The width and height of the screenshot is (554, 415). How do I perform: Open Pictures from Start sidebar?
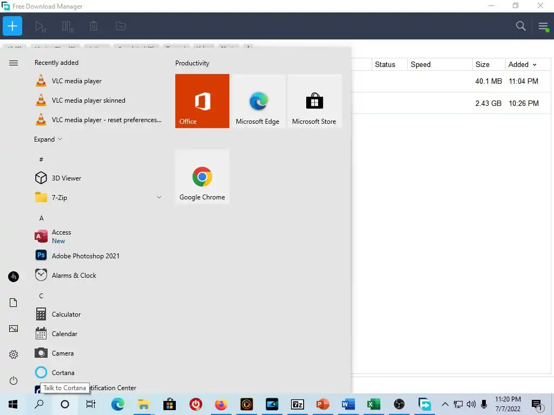[x=14, y=329]
